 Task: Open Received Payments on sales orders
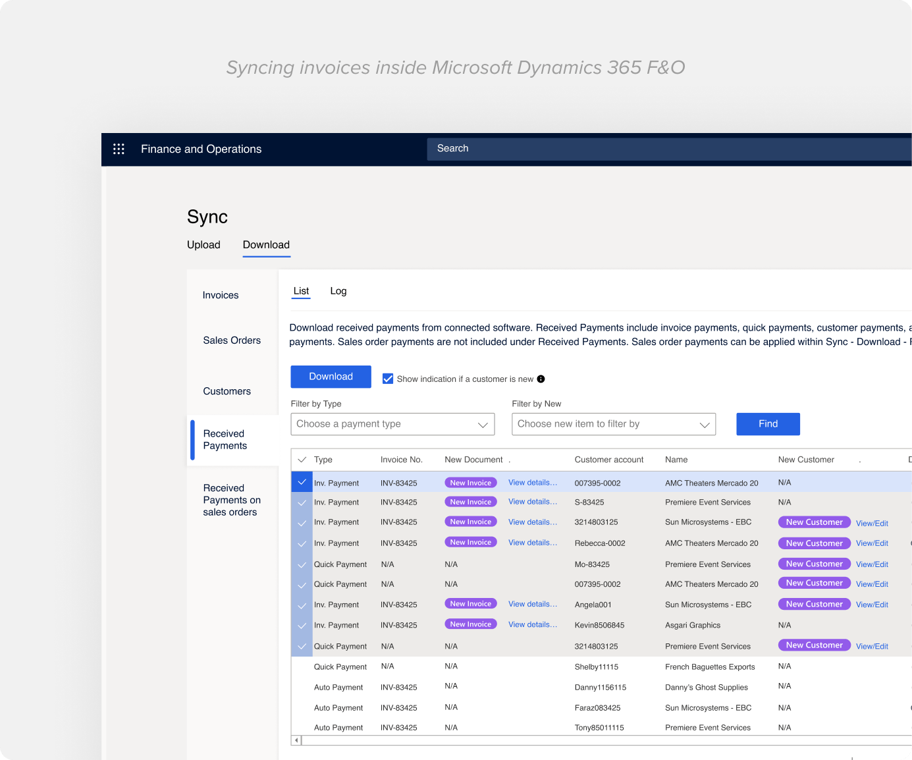[231, 500]
